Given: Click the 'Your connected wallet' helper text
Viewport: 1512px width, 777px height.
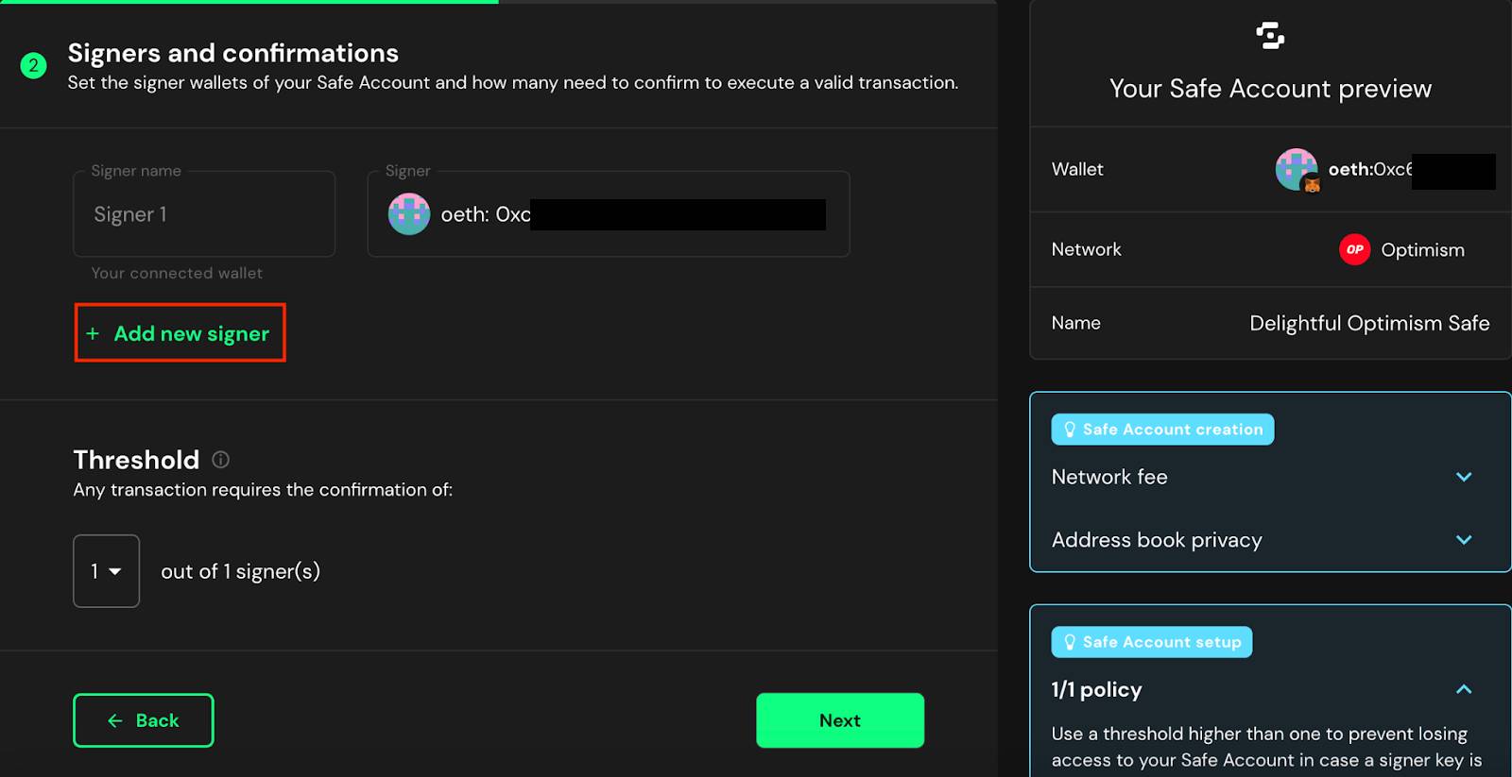Looking at the screenshot, I should coord(177,273).
